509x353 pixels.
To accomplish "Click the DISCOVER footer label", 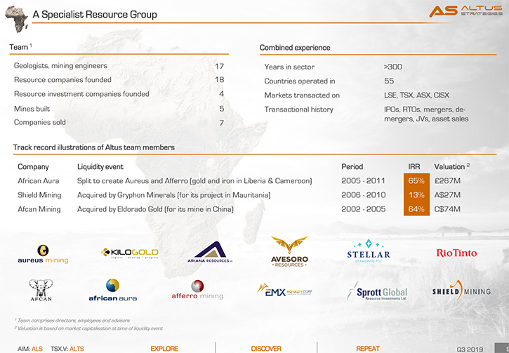I will pyautogui.click(x=266, y=349).
